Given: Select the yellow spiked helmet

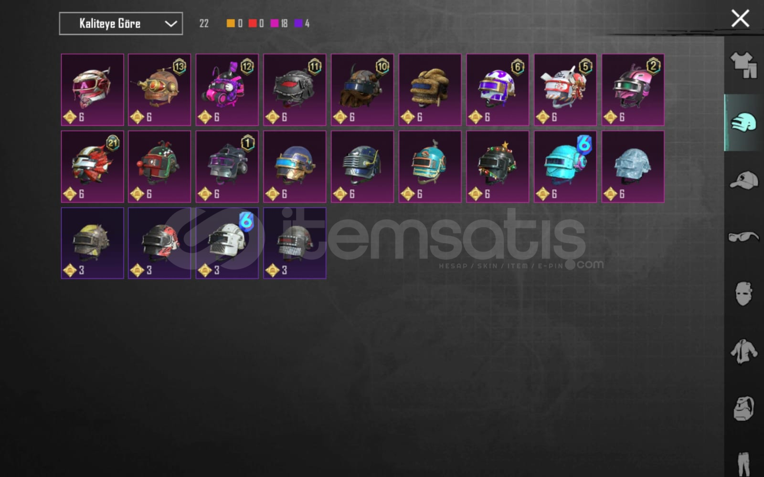Looking at the screenshot, I should (92, 243).
